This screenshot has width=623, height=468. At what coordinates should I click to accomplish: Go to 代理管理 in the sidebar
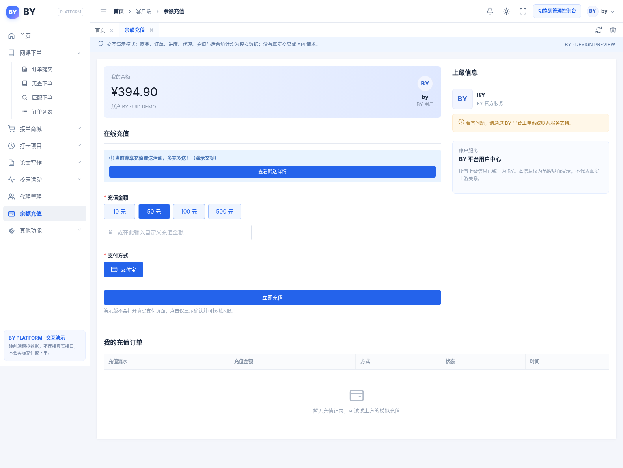[45, 197]
